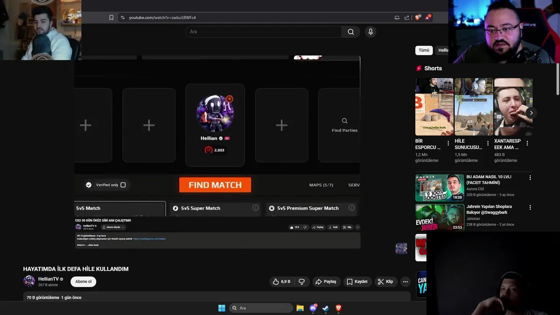Click '70 B görüntüleme 1 gün önce' description
Viewport: 560px width, 315px height.
click(54, 297)
